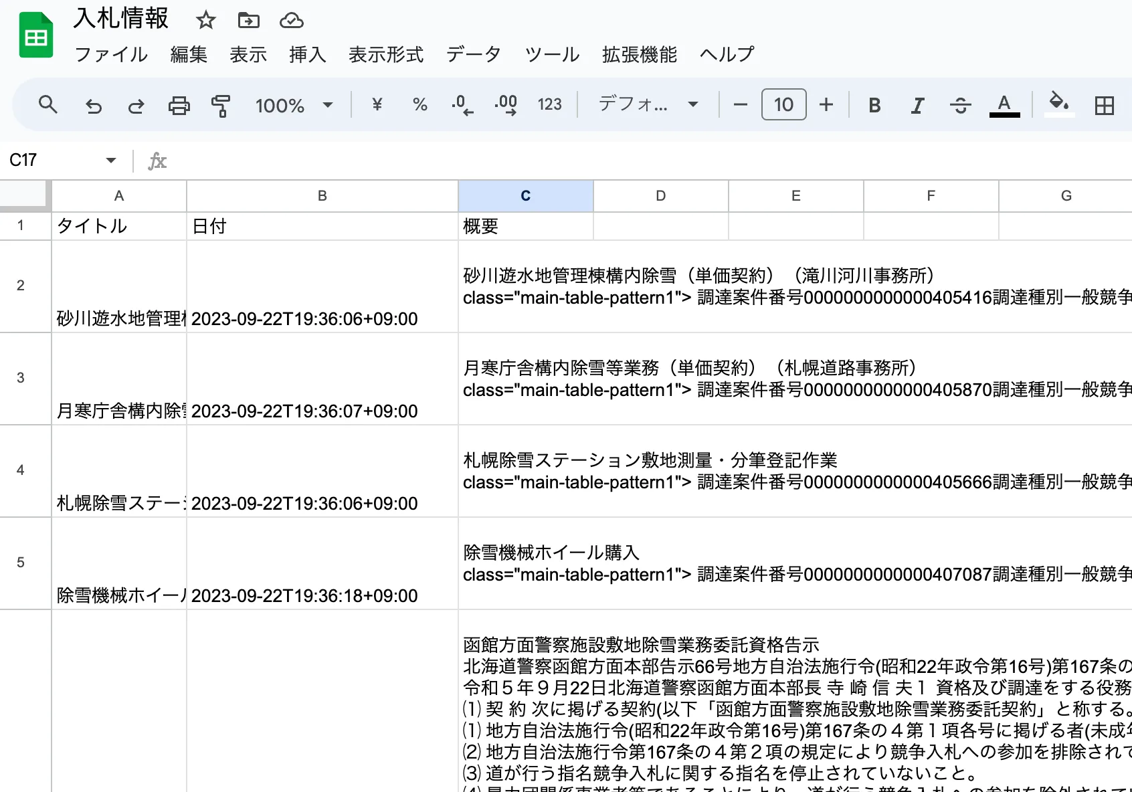Click the percent format icon

tap(419, 105)
